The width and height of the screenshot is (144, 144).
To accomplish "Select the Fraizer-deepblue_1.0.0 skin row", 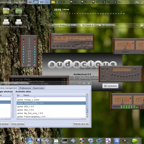I will [51, 116].
